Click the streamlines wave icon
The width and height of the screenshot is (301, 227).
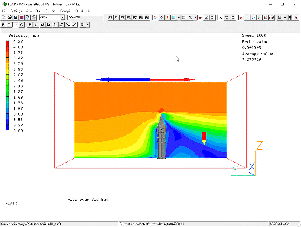point(253,18)
